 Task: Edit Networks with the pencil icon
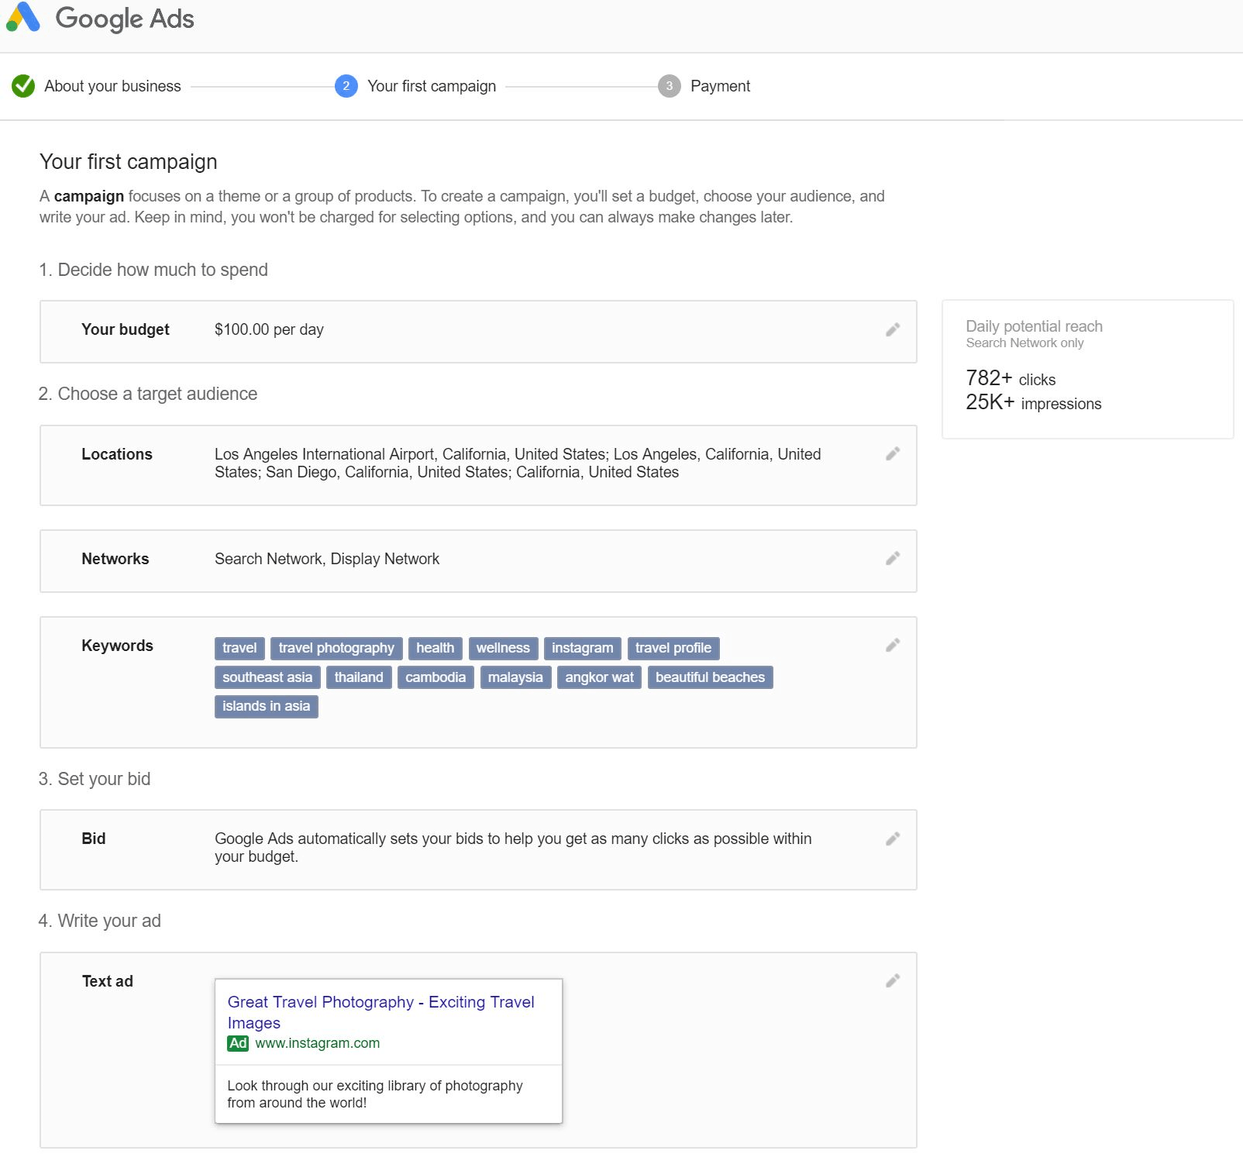(x=893, y=559)
